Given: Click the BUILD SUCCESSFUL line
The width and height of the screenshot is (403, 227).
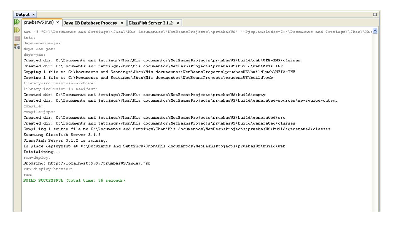Looking at the screenshot, I should click(74, 180).
